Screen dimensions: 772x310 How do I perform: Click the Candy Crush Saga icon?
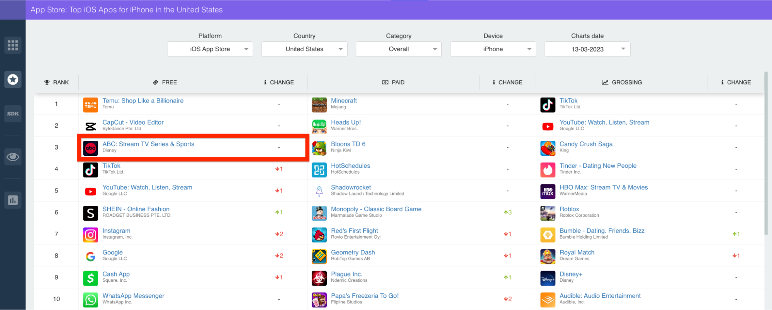[548, 148]
